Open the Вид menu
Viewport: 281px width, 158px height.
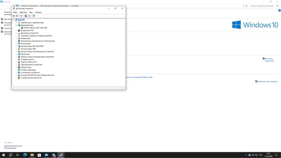31,12
